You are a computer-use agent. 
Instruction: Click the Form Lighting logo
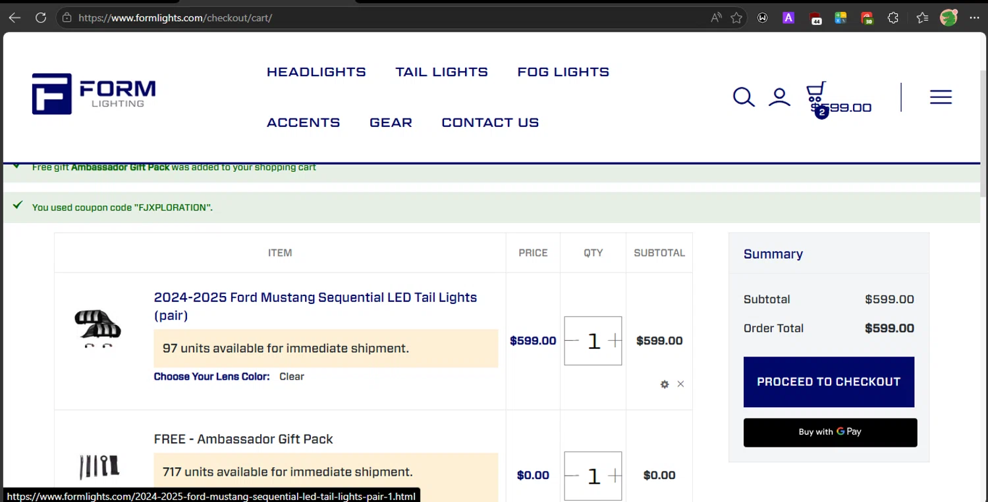point(94,93)
